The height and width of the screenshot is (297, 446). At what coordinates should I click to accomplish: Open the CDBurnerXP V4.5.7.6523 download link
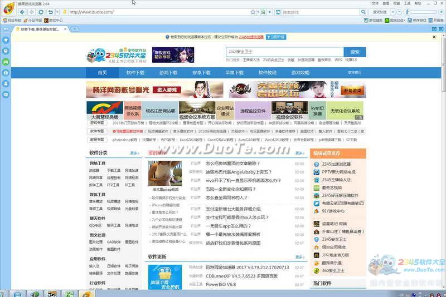pos(241,276)
